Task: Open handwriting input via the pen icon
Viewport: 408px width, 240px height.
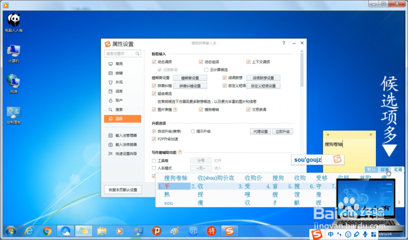Action: click(x=356, y=234)
